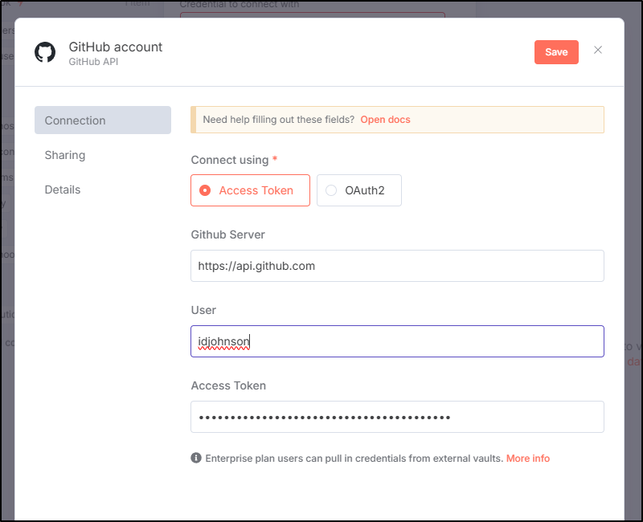This screenshot has height=522, width=643.
Task: Click into the User field
Action: pyautogui.click(x=397, y=341)
